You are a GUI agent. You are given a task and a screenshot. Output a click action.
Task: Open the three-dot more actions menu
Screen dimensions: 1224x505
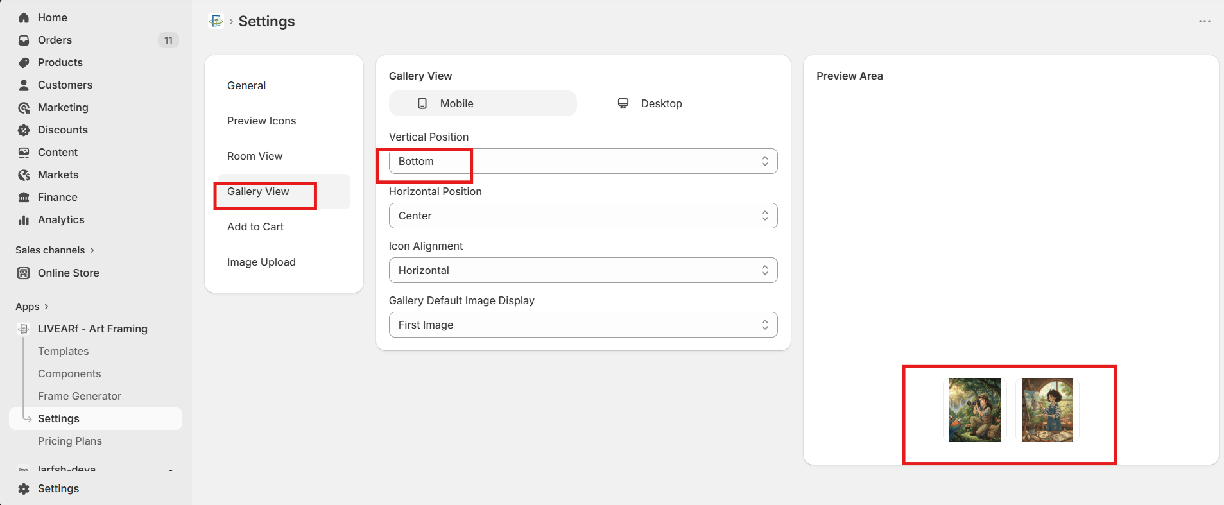pos(1204,21)
